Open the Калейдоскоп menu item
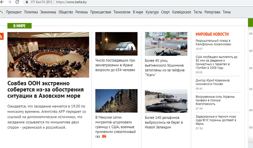The image size is (253, 148). click(181, 12)
